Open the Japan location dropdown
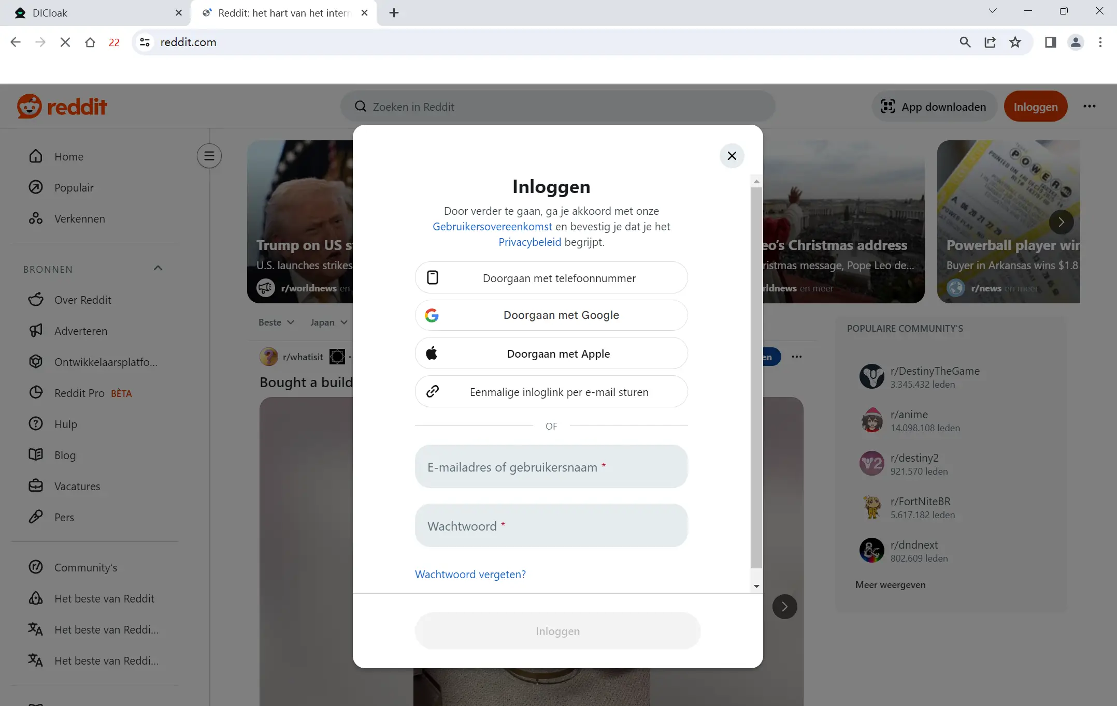1117x706 pixels. 328,322
